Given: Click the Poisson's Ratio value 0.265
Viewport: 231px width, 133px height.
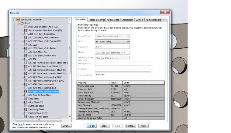Looking at the screenshot, I should click(116, 89).
